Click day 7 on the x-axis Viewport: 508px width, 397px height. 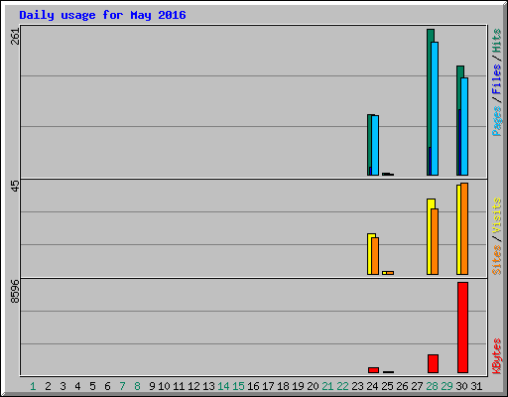(122, 386)
